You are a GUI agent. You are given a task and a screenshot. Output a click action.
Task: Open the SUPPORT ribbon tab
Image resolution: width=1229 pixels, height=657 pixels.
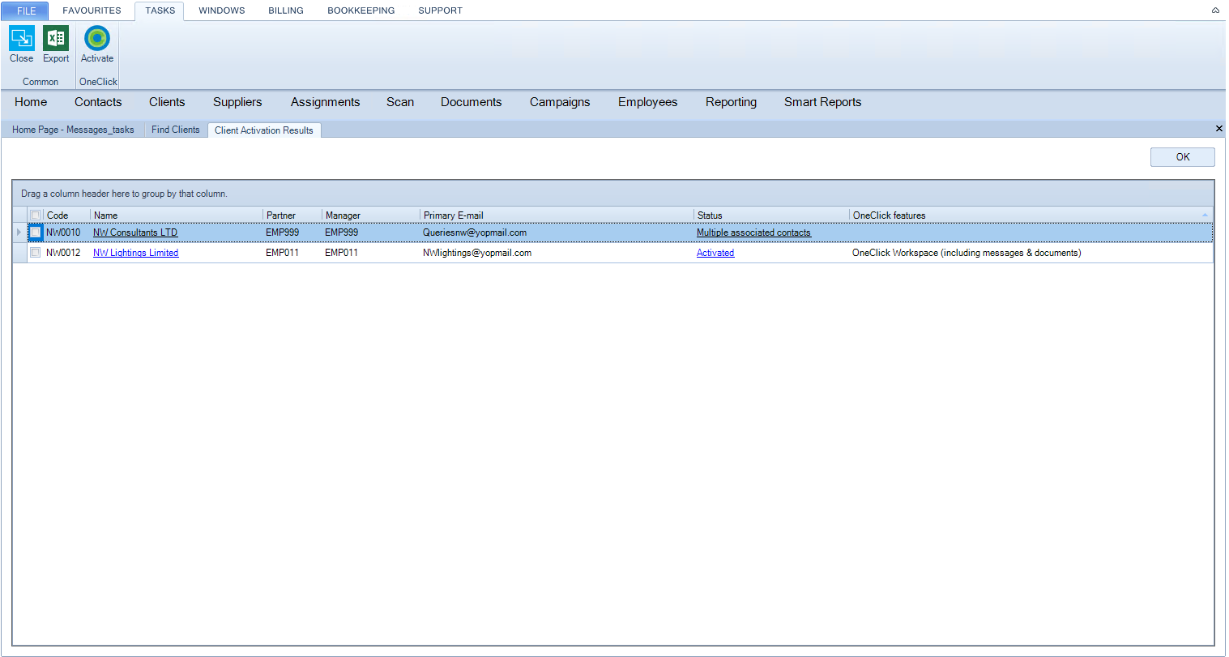pyautogui.click(x=441, y=11)
